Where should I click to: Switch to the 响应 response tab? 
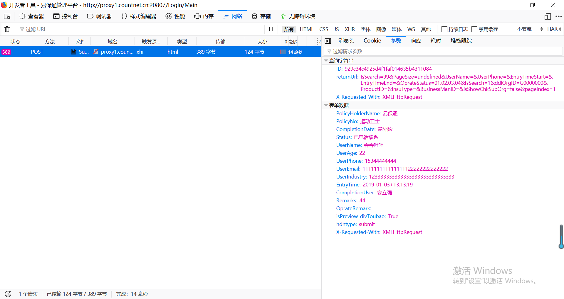pyautogui.click(x=416, y=41)
